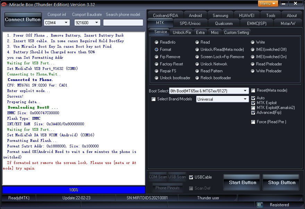Select the Write radio option
The width and height of the screenshot is (305, 209).
258,42
